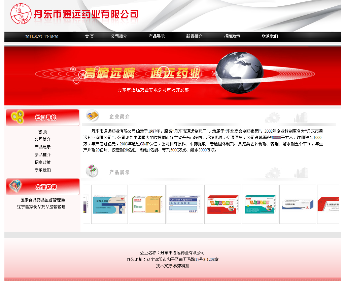This screenshot has height=281, width=345.
Task: Open 招商政策 in the top navigation bar
Action: [x=232, y=36]
